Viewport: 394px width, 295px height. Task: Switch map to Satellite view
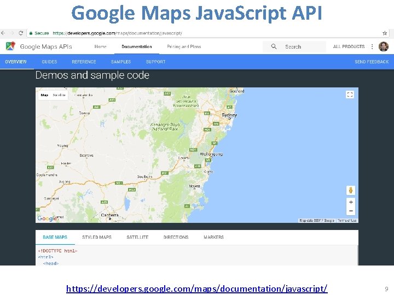[59, 95]
